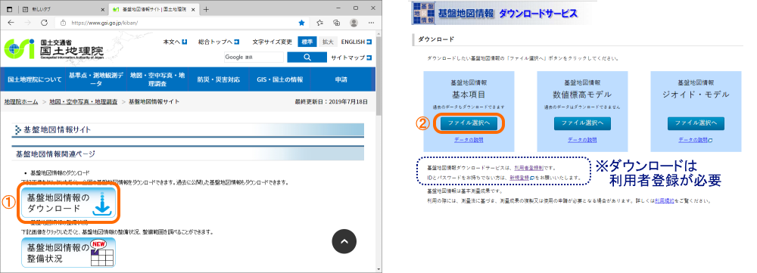Open the Favorites list icon
This screenshot has width=757, height=273.
(319, 23)
